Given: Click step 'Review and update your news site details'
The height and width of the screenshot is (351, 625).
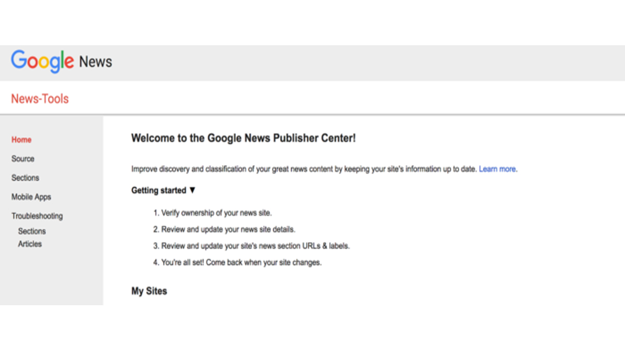Looking at the screenshot, I should point(224,229).
